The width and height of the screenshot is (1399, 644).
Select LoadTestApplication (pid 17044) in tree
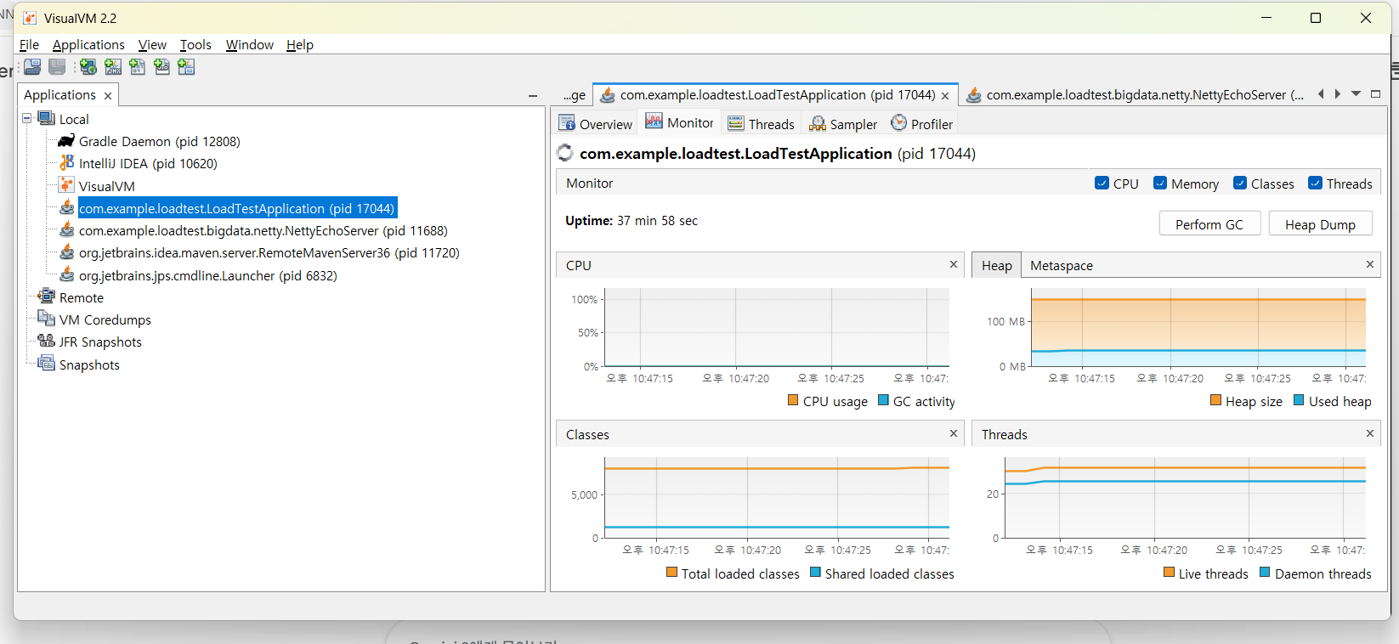tap(237, 208)
